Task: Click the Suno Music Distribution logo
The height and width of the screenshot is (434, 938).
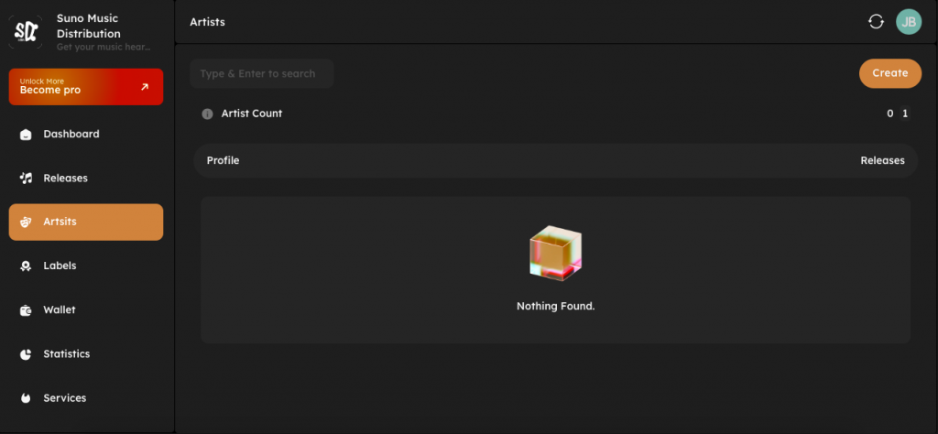Action: 26,32
